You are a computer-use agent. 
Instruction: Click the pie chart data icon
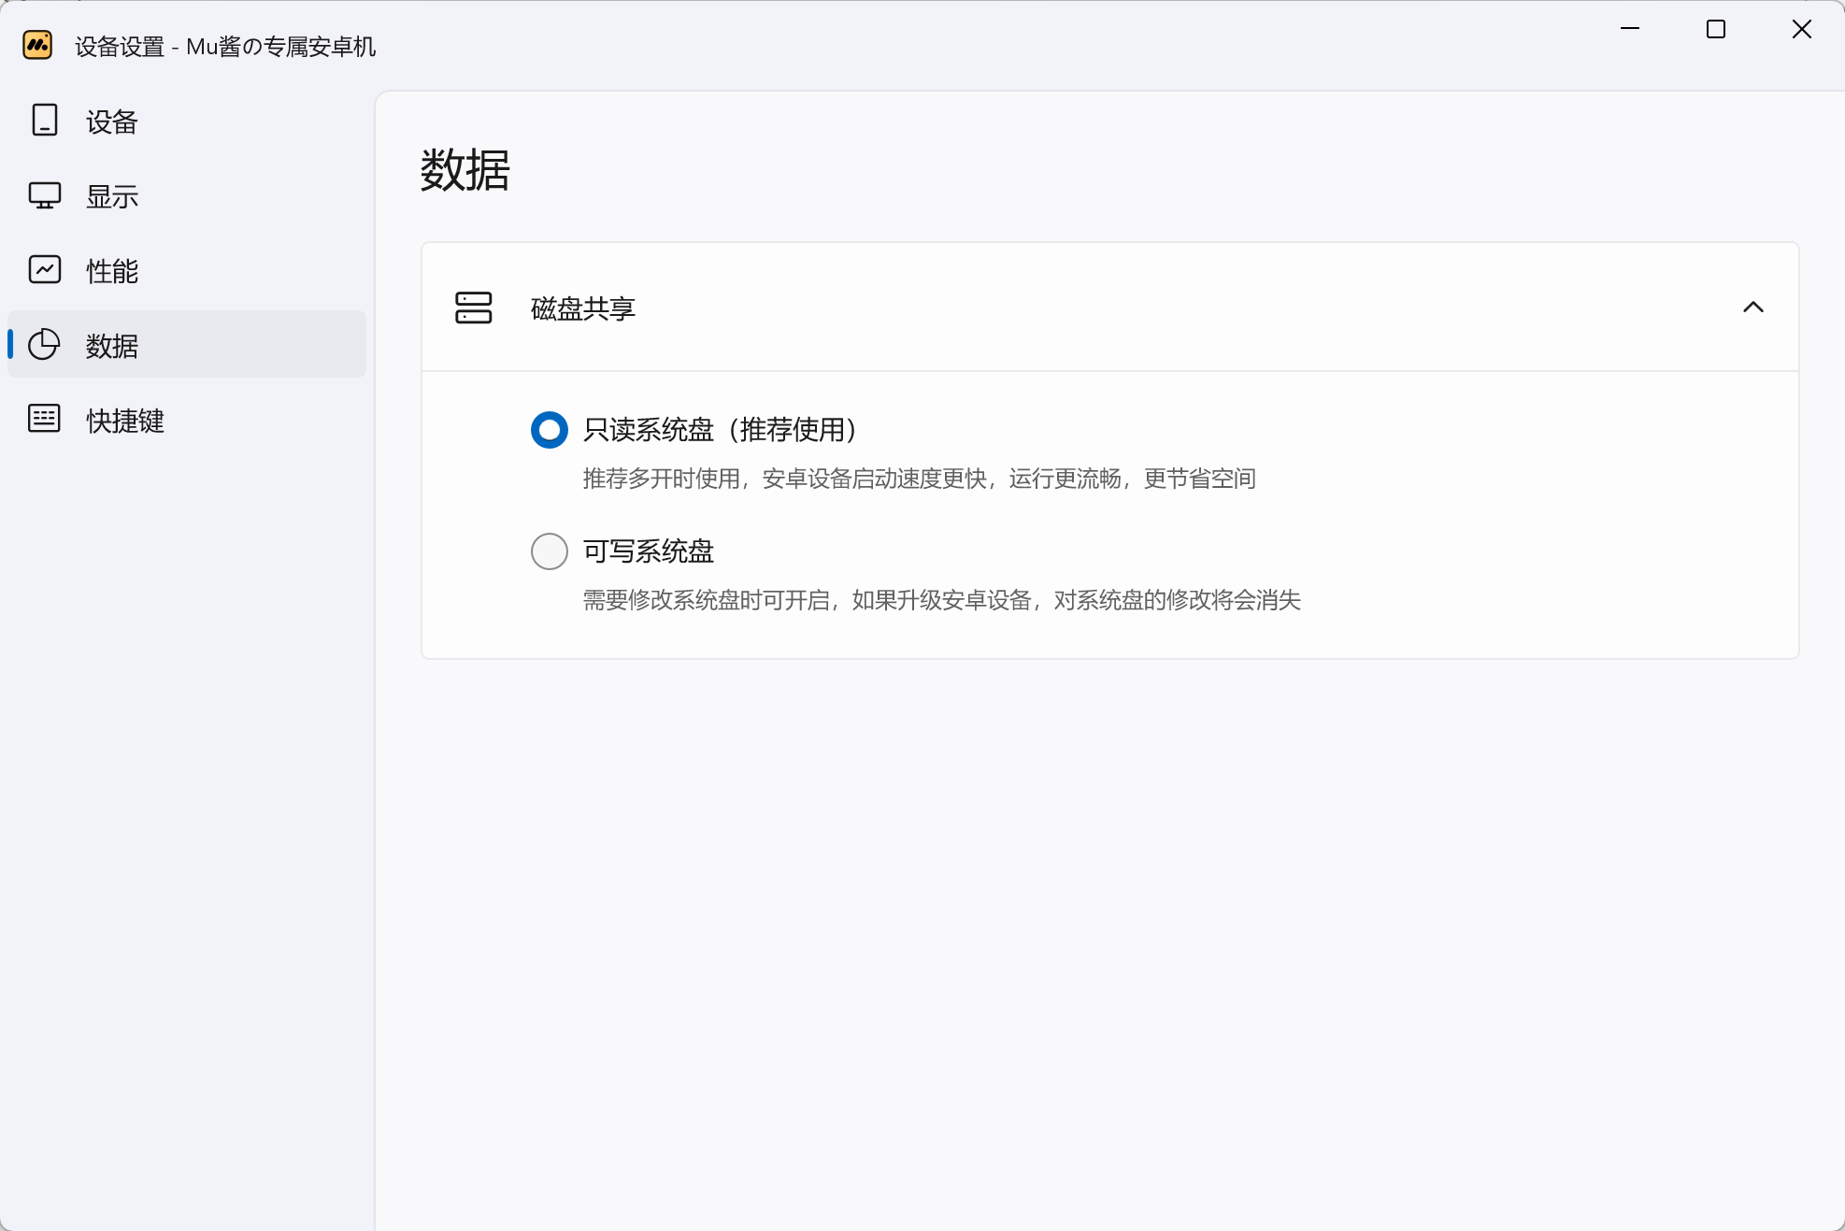point(44,345)
